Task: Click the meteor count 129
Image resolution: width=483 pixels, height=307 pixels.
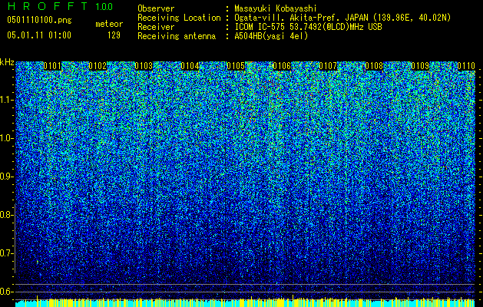Action: pos(114,35)
